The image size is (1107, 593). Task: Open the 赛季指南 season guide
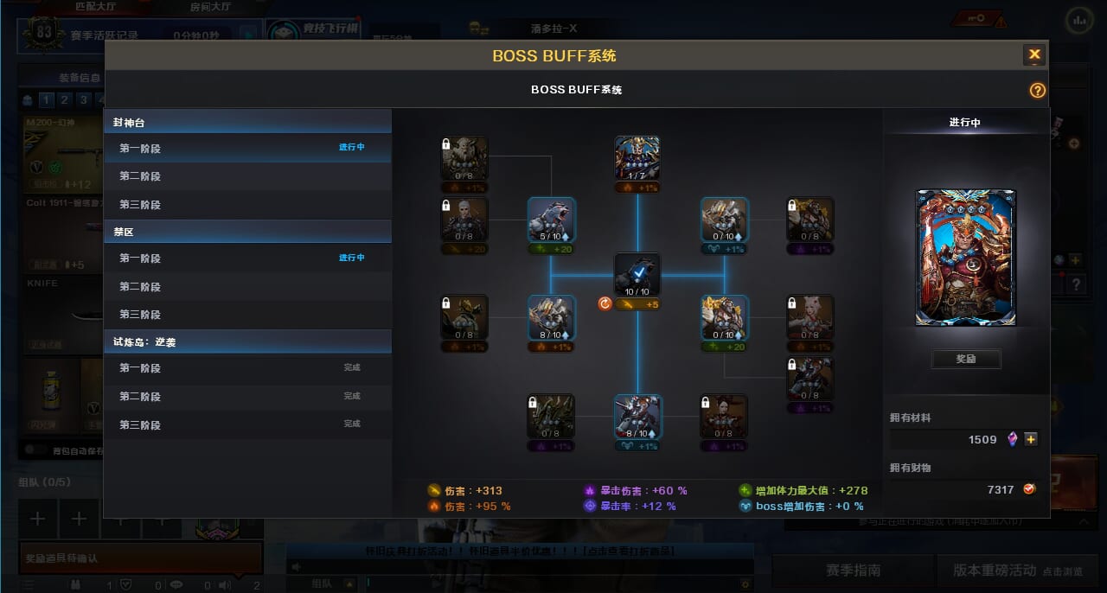pyautogui.click(x=853, y=571)
